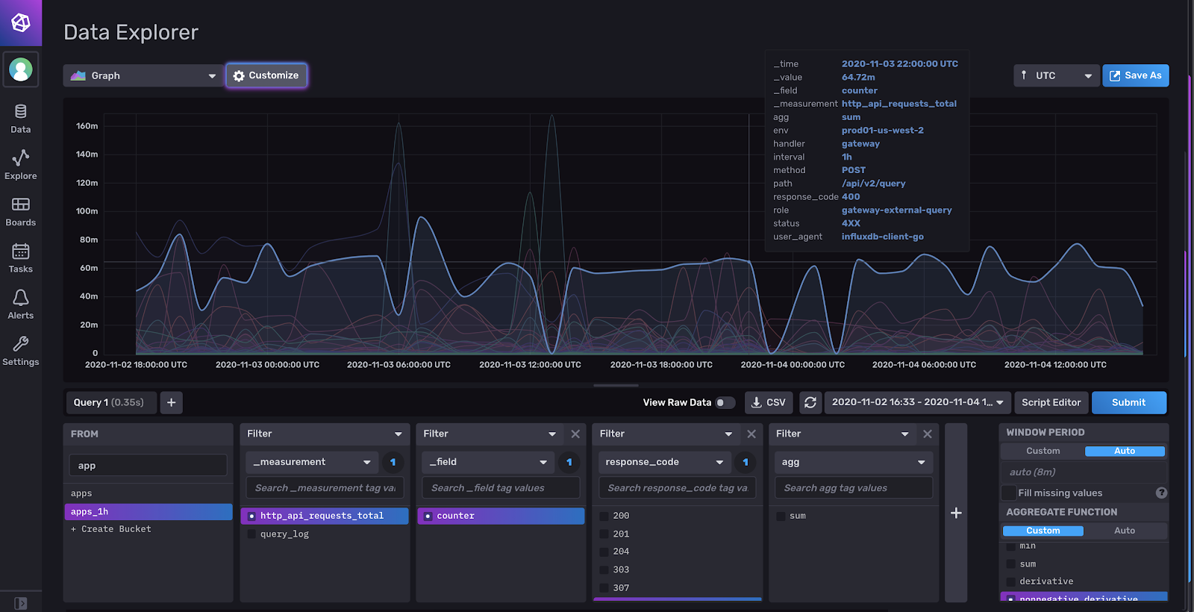
Task: Open the response_code tag key dropdown
Action: click(665, 462)
